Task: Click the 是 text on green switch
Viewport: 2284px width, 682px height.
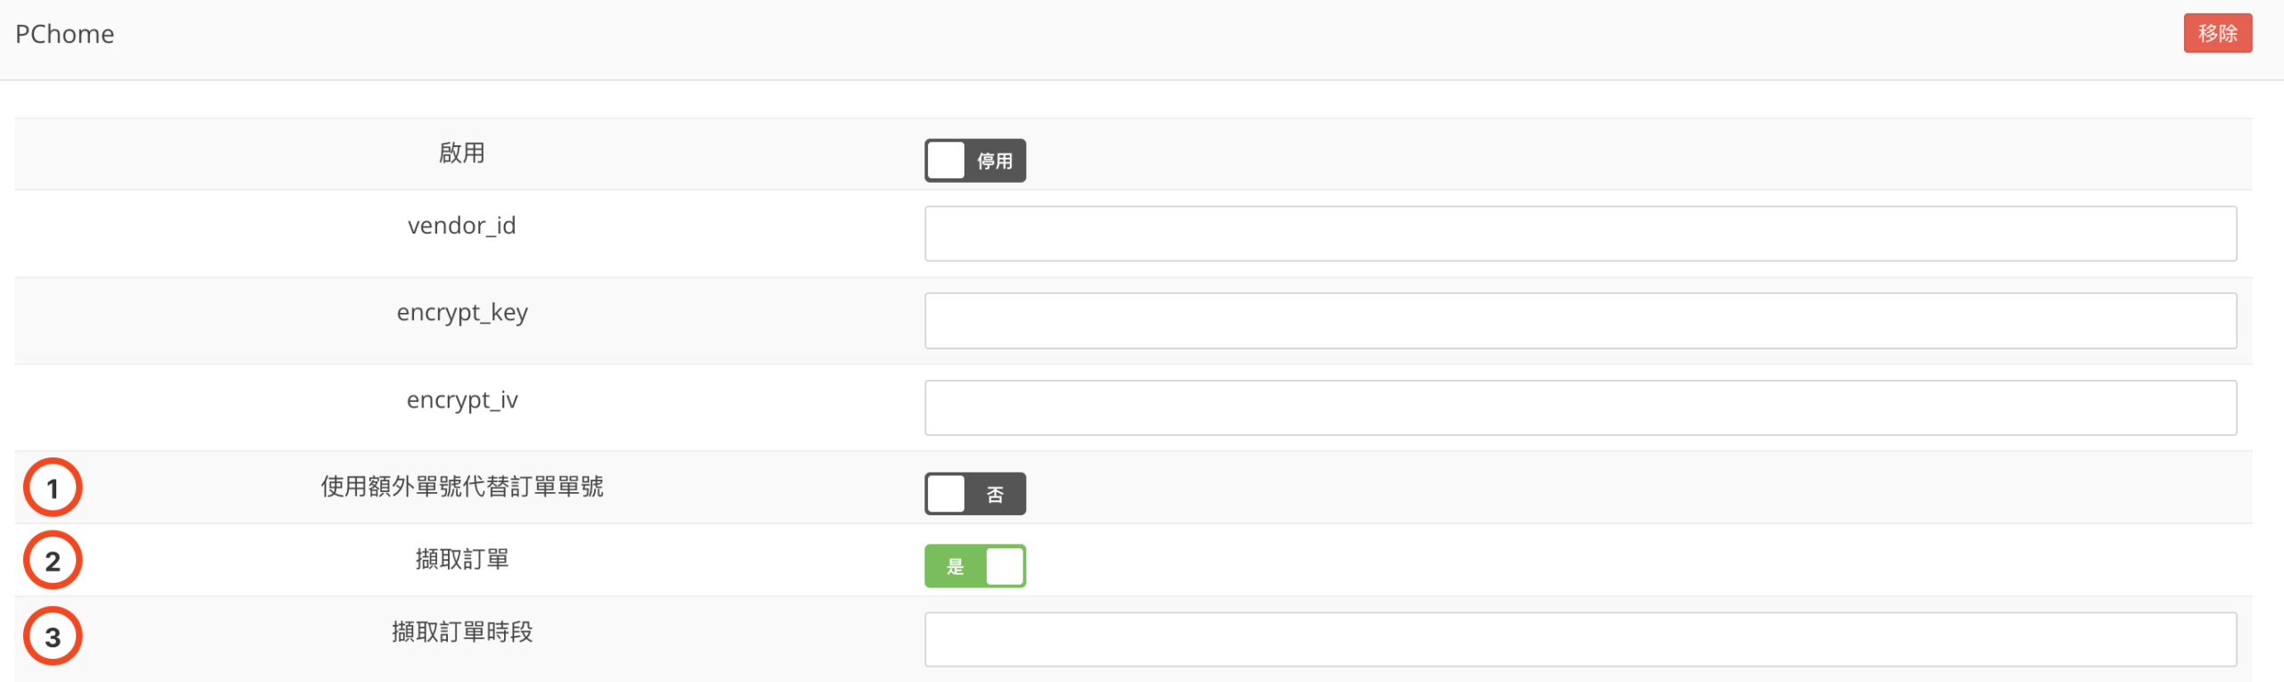Action: [955, 567]
